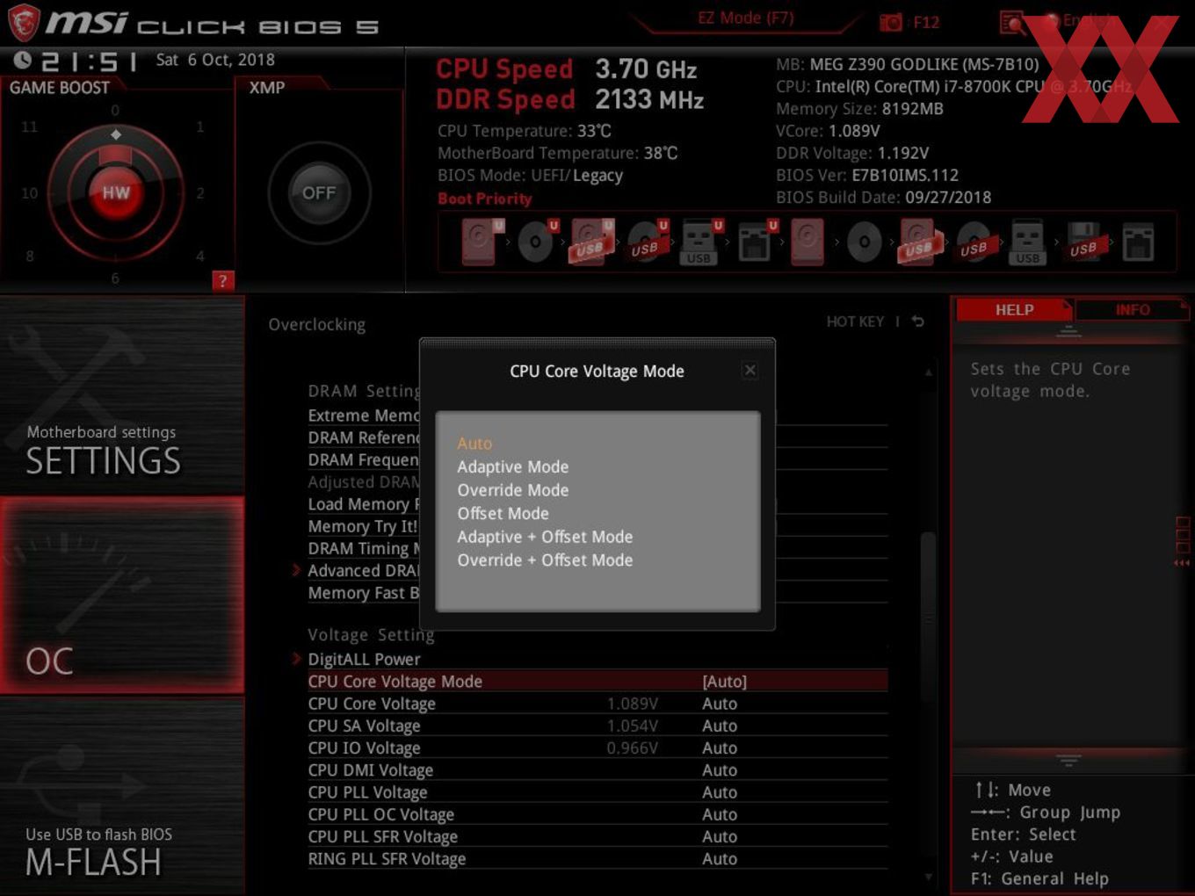Select the DRAM Timing row
This screenshot has height=896, width=1195.
tap(362, 548)
